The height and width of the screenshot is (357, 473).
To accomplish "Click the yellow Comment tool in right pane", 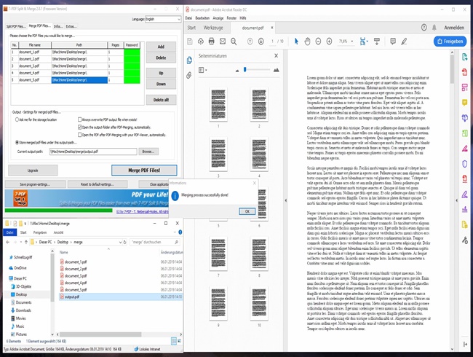I will (464, 103).
